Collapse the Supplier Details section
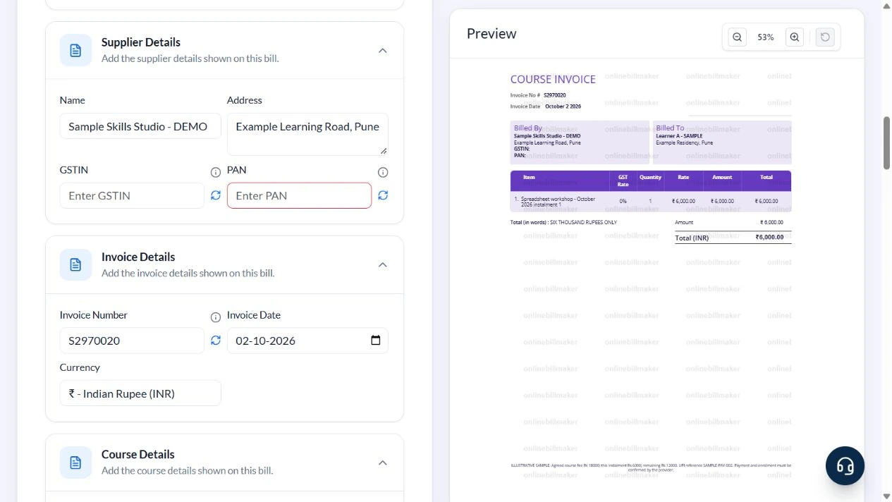 click(x=382, y=50)
